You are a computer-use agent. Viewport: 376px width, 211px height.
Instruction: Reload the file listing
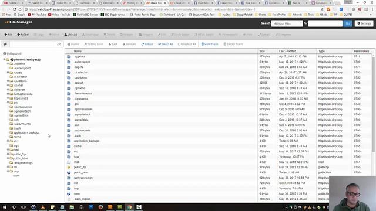(x=147, y=44)
